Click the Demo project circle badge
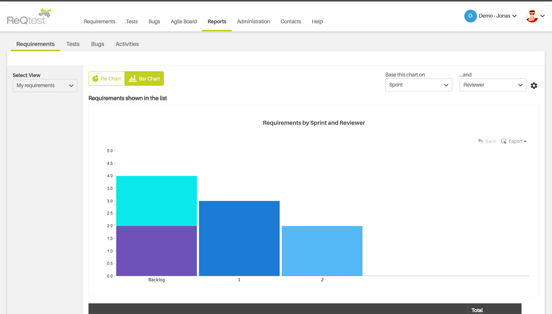Image resolution: width=552 pixels, height=314 pixels. pos(470,16)
